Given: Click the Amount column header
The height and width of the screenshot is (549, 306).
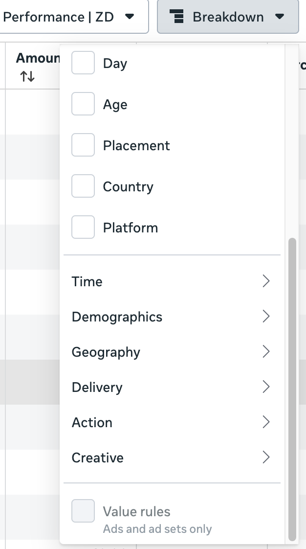Looking at the screenshot, I should (x=37, y=59).
